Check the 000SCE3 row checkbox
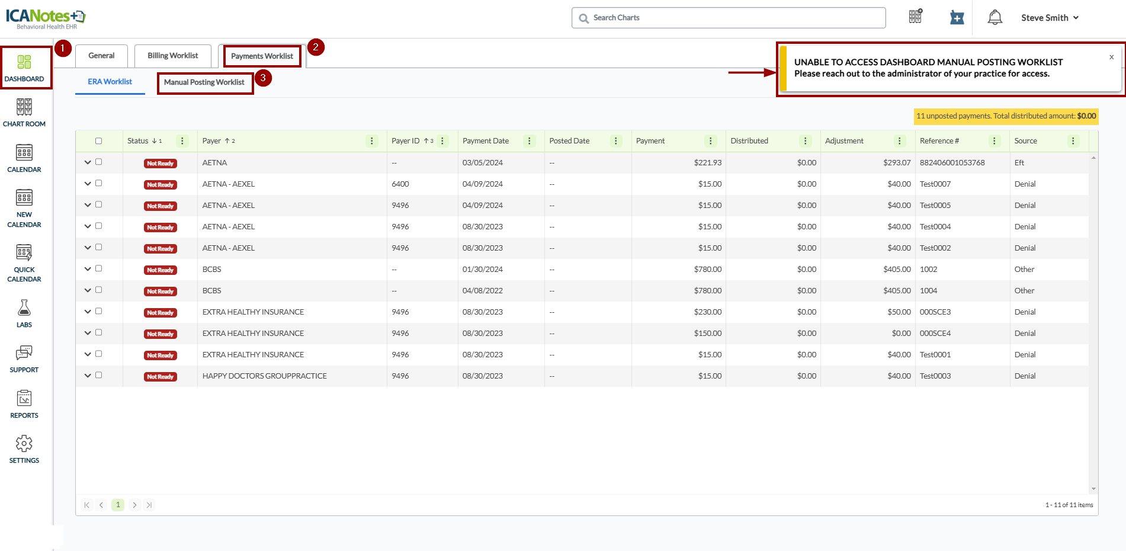Viewport: 1126px width, 551px height. [98, 311]
